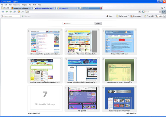166x117 pixels.
Task: Open the wand password manager icon
Action: click(23, 12)
